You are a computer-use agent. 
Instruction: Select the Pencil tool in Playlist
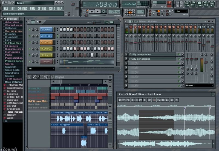[34, 77]
